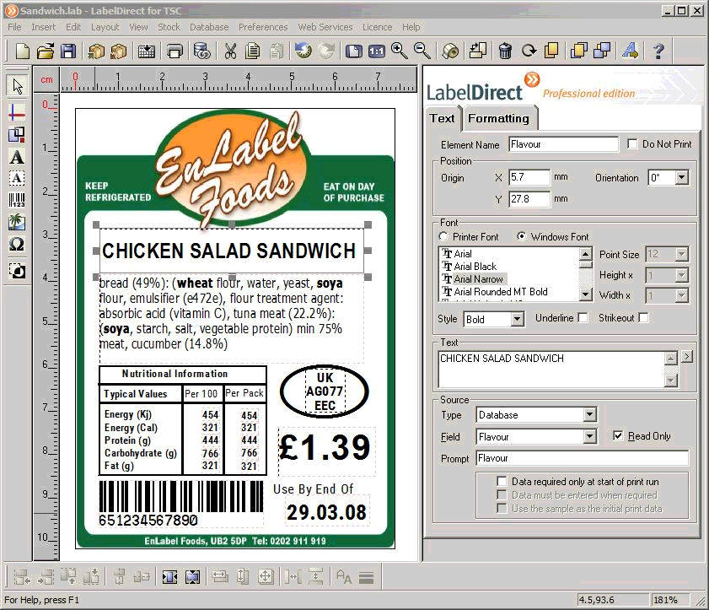Open a file with the folder icon
This screenshot has width=709, height=610.
46,51
